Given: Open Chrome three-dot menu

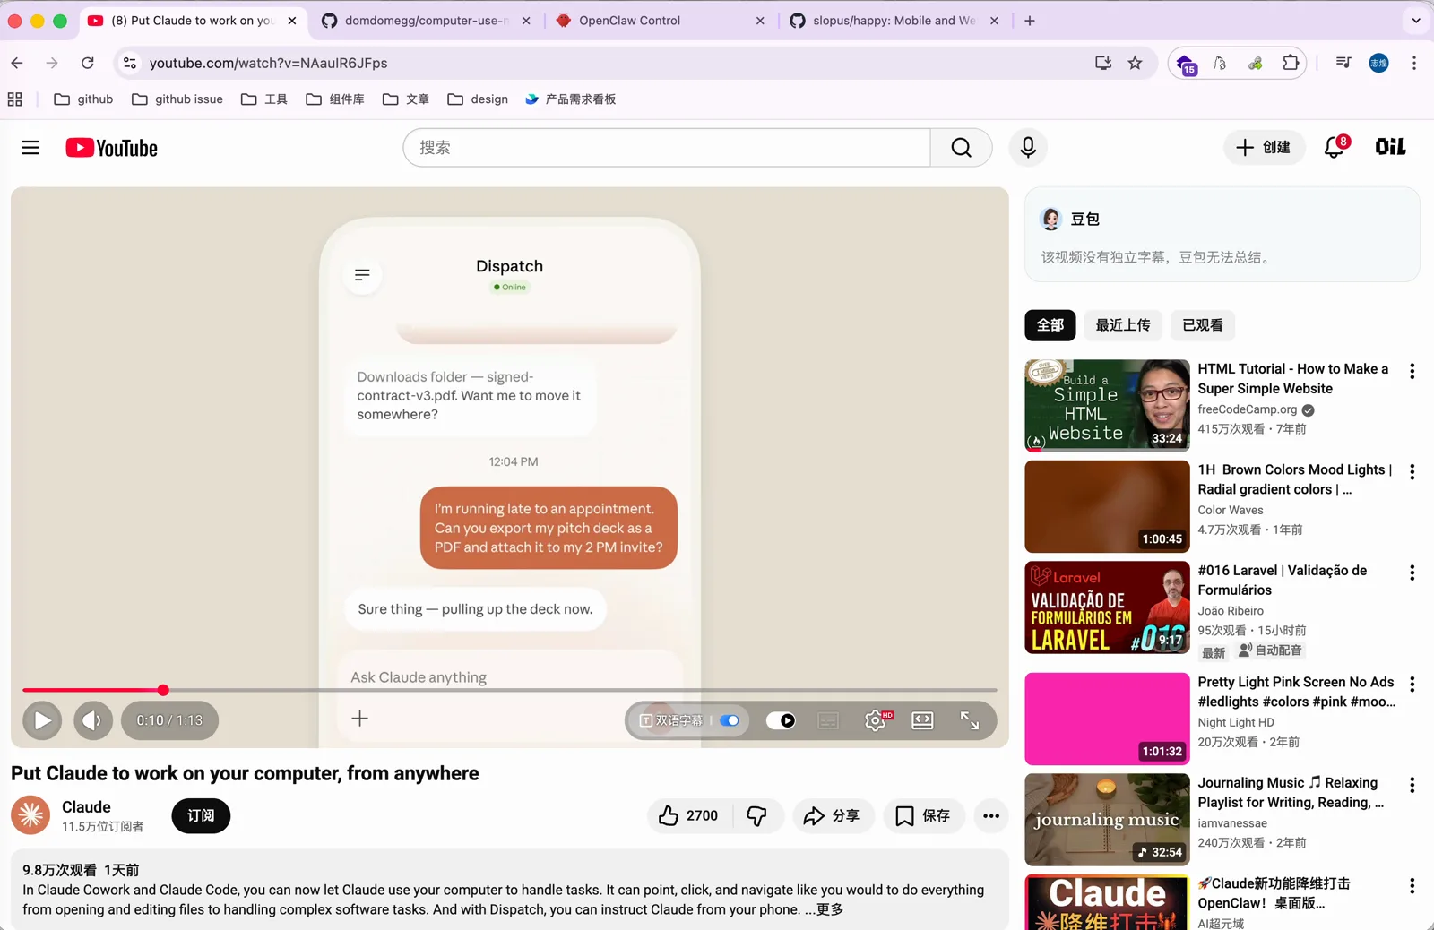Looking at the screenshot, I should click(1414, 63).
